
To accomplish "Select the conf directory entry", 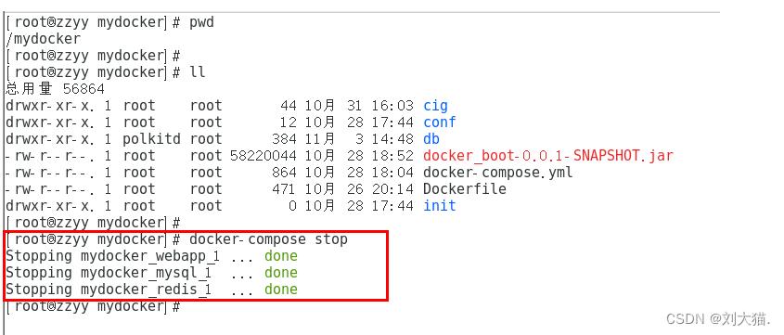I will click(440, 122).
